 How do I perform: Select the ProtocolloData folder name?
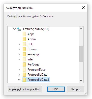pos(37,75)
